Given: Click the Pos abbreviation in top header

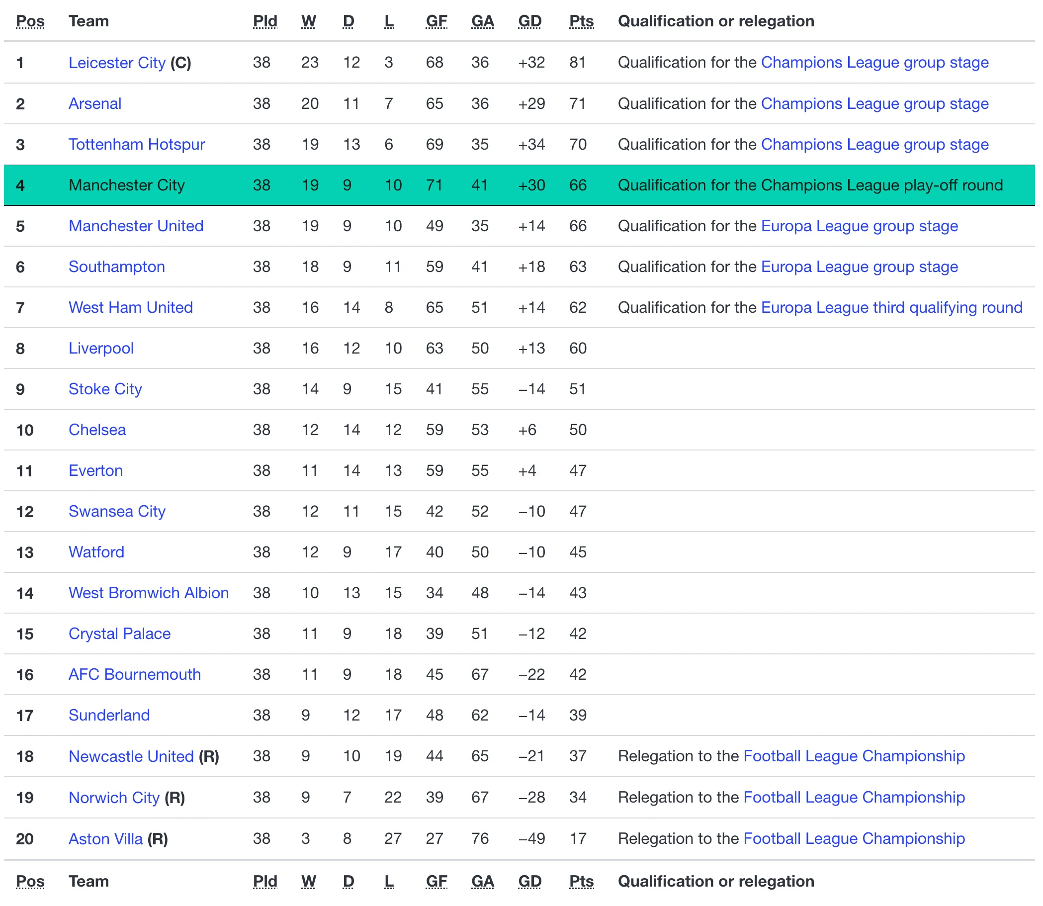Looking at the screenshot, I should (x=30, y=21).
